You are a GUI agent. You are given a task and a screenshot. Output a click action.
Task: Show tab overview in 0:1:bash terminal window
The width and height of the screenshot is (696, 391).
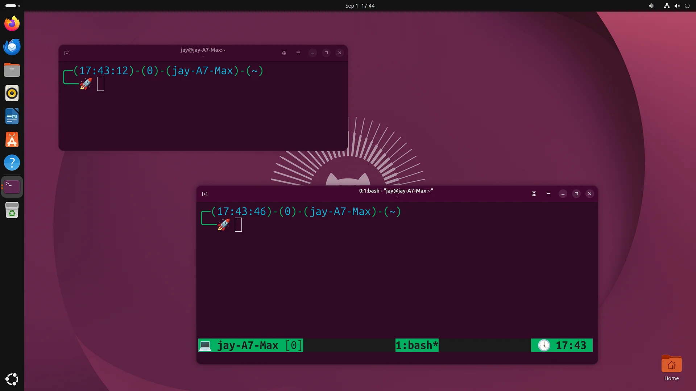(534, 194)
